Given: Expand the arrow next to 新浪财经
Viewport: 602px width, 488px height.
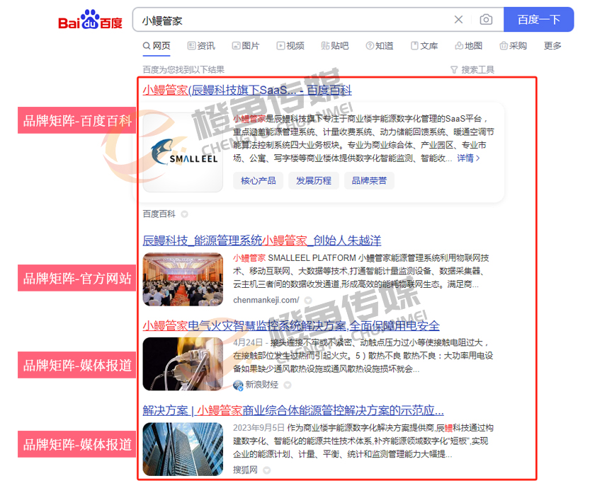Looking at the screenshot, I should 287,385.
